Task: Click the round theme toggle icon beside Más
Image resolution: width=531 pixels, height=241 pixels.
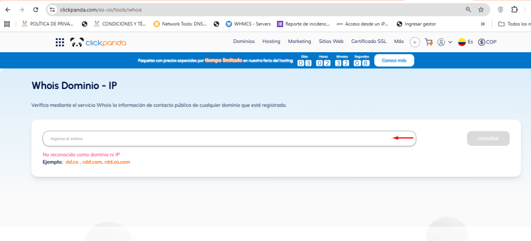Action: tap(415, 42)
